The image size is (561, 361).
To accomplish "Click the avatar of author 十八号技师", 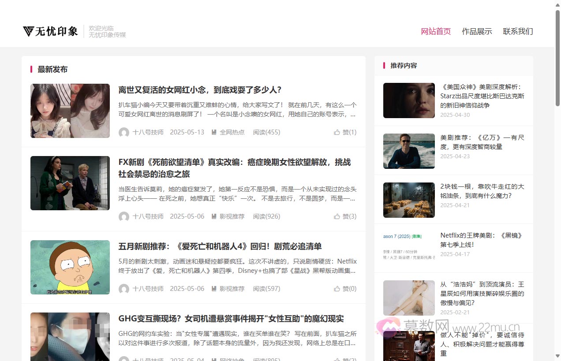I will [x=124, y=132].
